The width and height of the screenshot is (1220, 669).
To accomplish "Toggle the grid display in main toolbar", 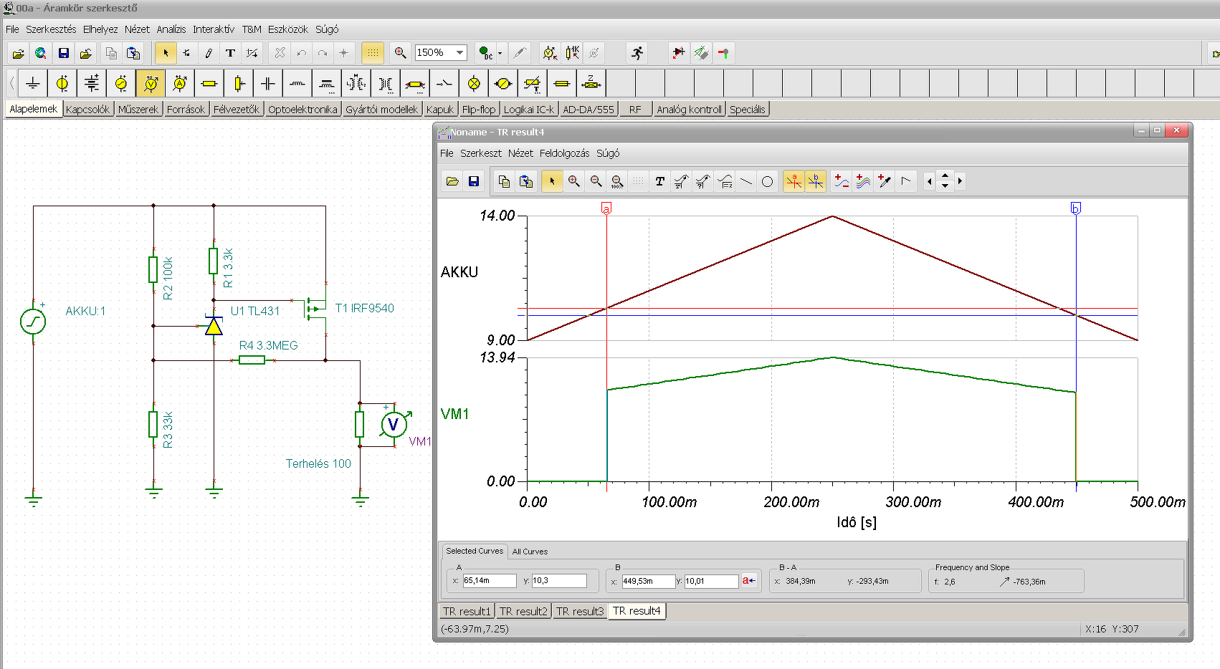I will click(x=372, y=53).
